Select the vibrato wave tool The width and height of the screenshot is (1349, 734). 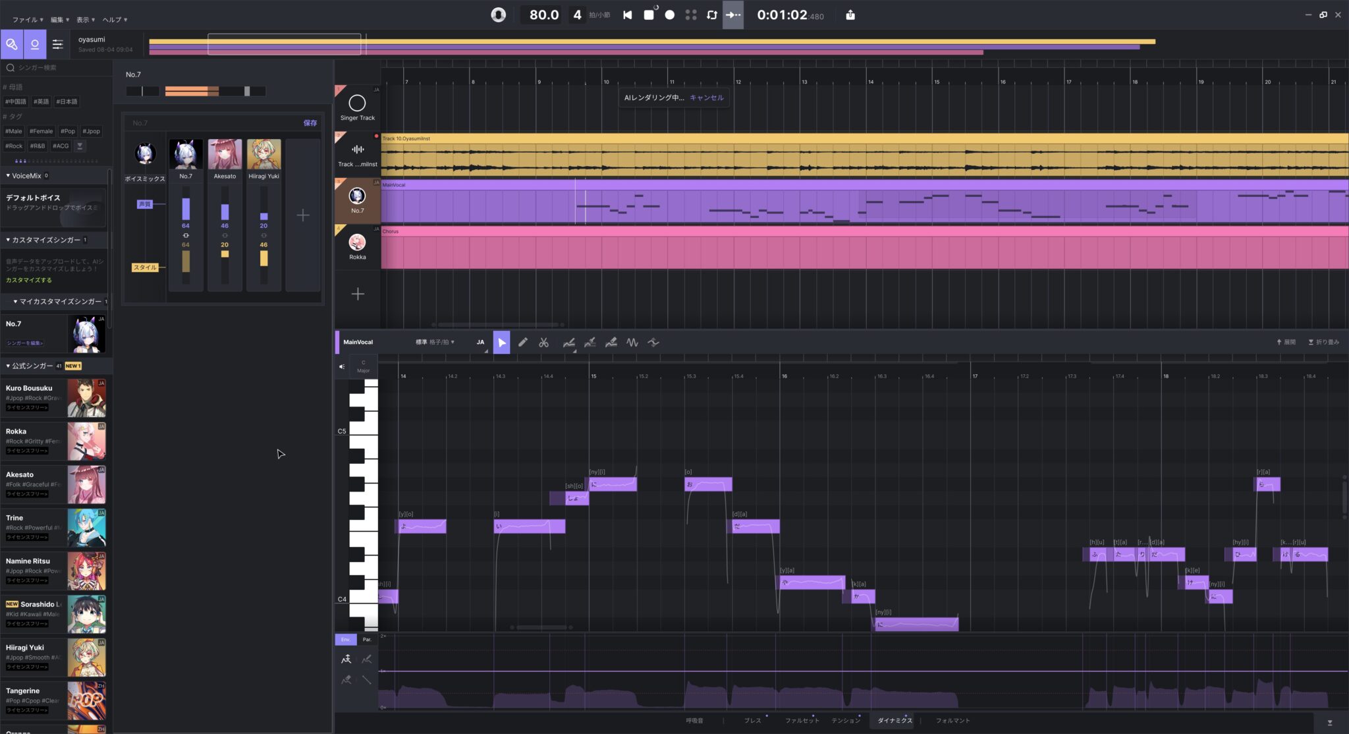coord(632,342)
